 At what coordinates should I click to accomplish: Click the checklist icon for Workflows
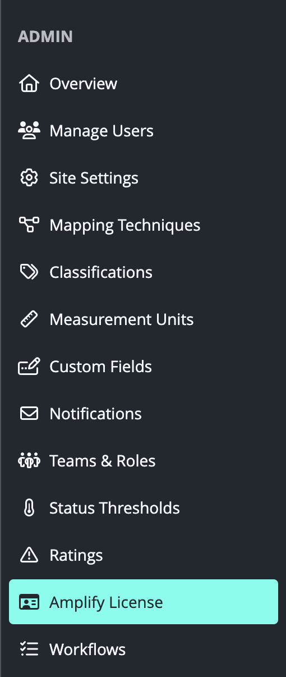pyautogui.click(x=29, y=649)
